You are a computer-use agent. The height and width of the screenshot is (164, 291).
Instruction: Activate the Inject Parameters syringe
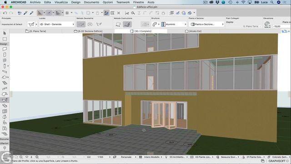(x=31, y=13)
